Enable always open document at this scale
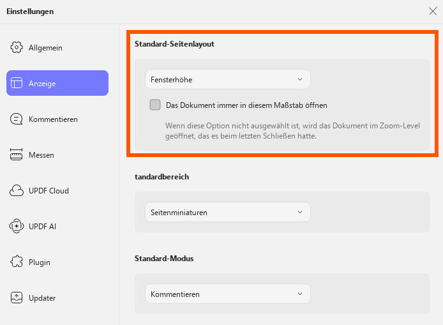This screenshot has width=443, height=325. tap(155, 105)
